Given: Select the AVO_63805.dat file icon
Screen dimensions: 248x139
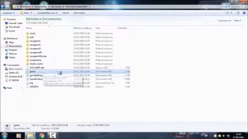Looking at the screenshot, I should pyautogui.click(x=28, y=68).
